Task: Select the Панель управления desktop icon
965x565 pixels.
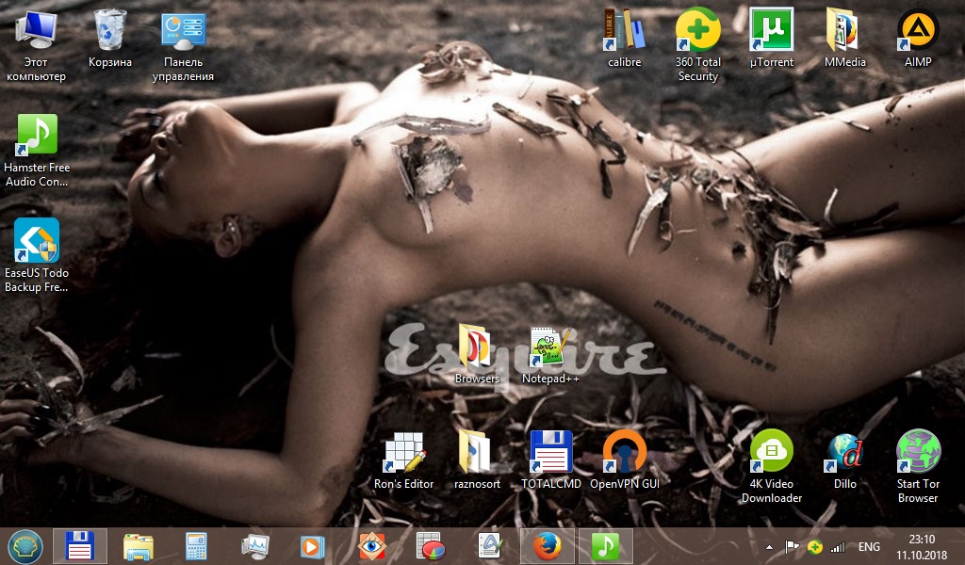Action: tap(183, 45)
